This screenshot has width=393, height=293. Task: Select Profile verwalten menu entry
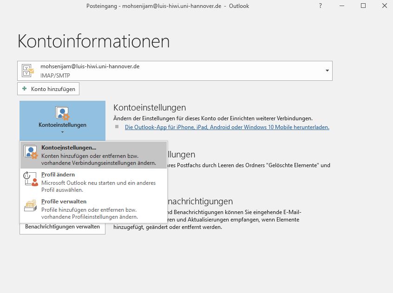pyautogui.click(x=93, y=209)
